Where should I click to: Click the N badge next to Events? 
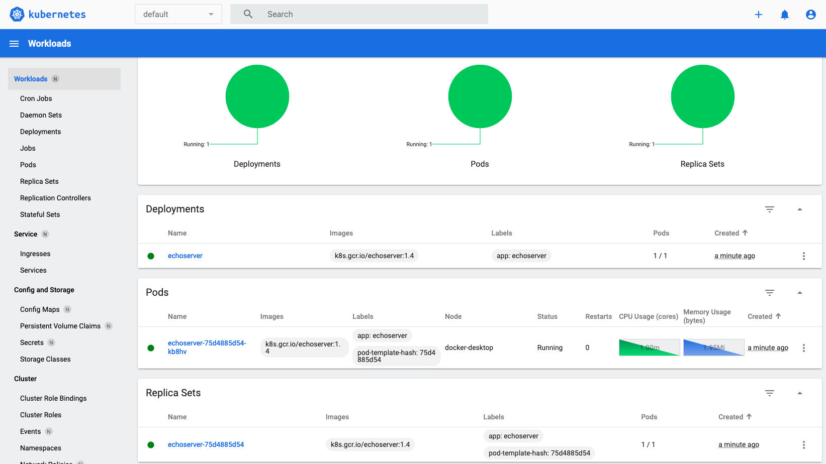pyautogui.click(x=49, y=431)
